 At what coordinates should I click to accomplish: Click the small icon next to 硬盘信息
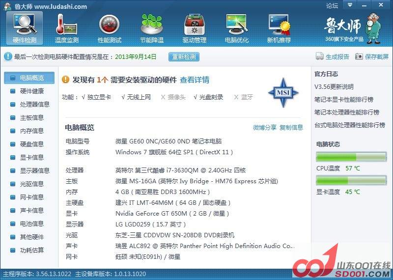[x=13, y=144]
